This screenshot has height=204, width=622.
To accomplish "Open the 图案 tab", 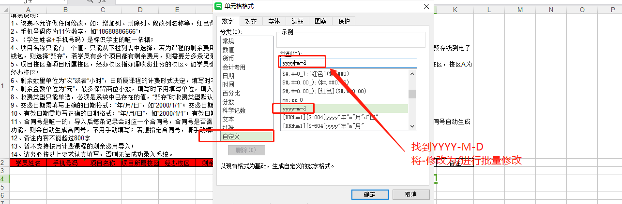I will (320, 21).
